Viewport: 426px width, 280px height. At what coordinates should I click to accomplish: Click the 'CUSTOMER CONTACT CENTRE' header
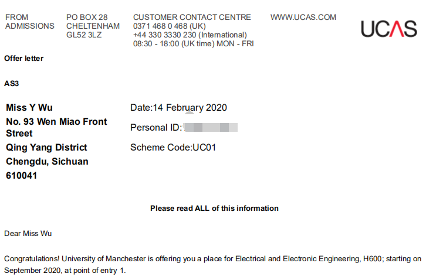click(192, 18)
